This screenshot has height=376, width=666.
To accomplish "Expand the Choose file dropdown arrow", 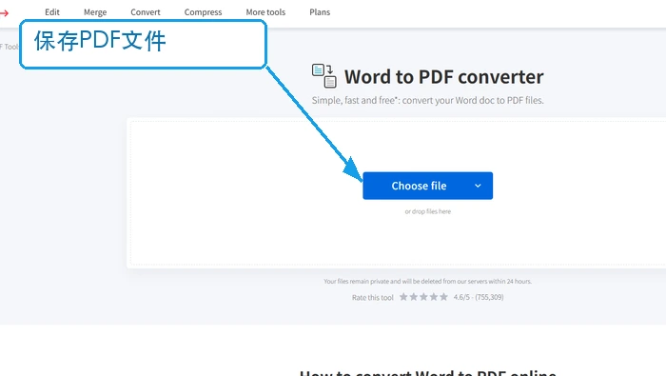I will [478, 186].
